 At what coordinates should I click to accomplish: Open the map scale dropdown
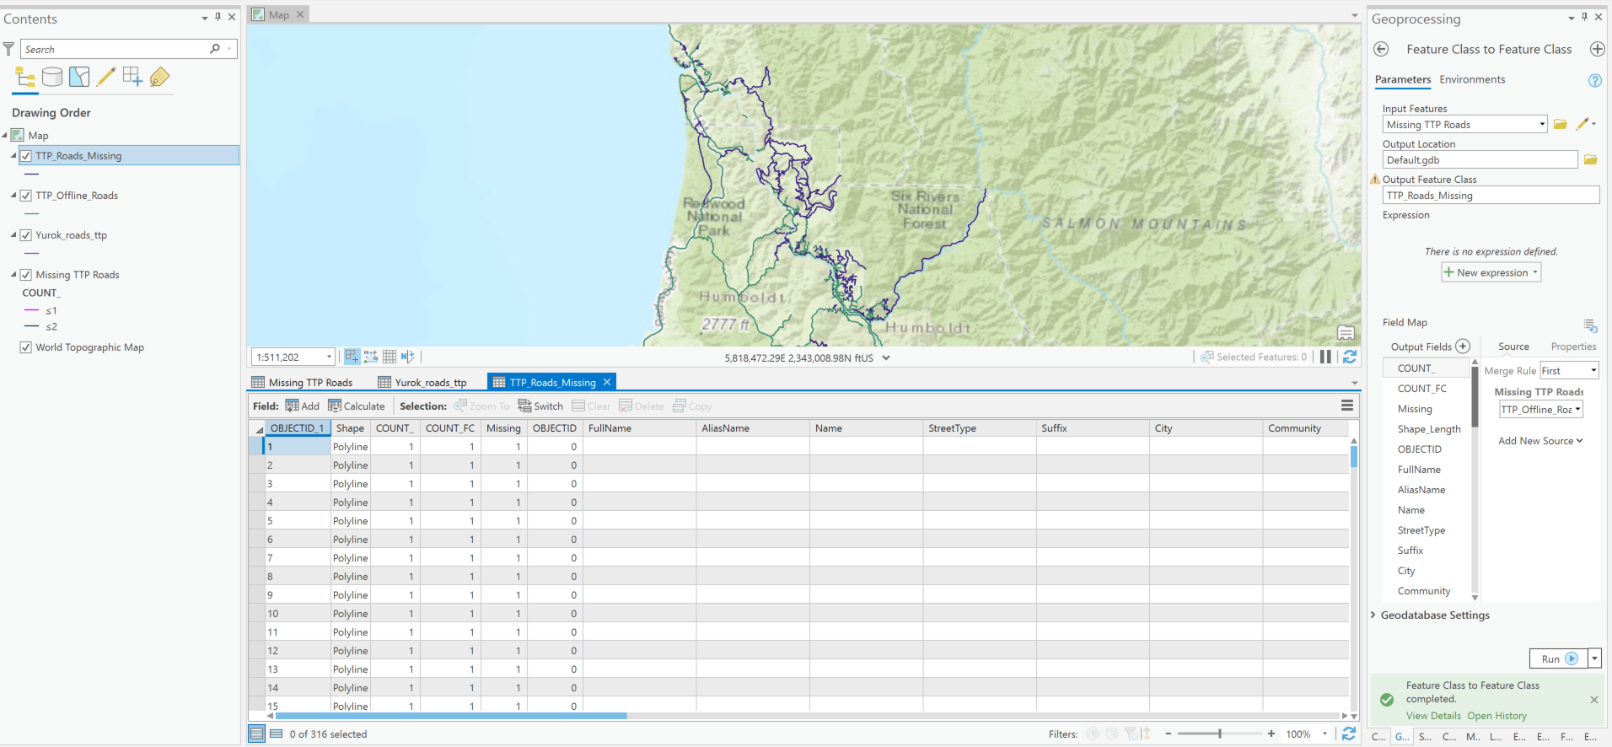point(329,357)
